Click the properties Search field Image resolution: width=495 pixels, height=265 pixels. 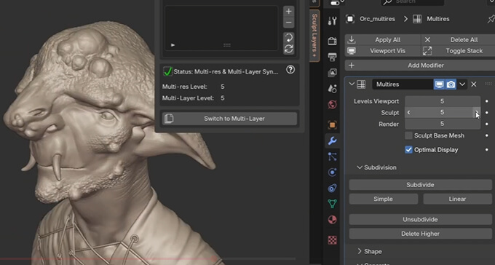tap(412, 2)
